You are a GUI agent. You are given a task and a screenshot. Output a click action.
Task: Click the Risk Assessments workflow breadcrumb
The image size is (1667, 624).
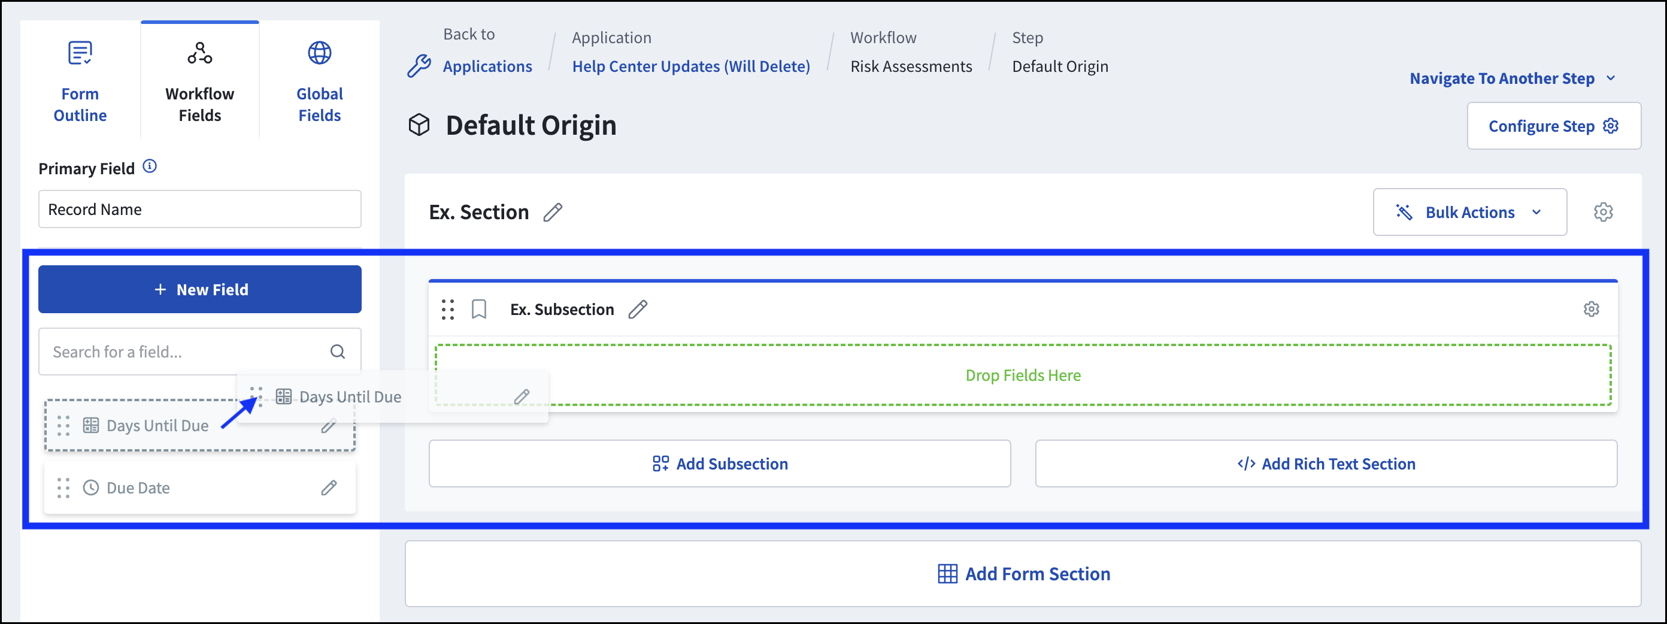[x=911, y=66]
